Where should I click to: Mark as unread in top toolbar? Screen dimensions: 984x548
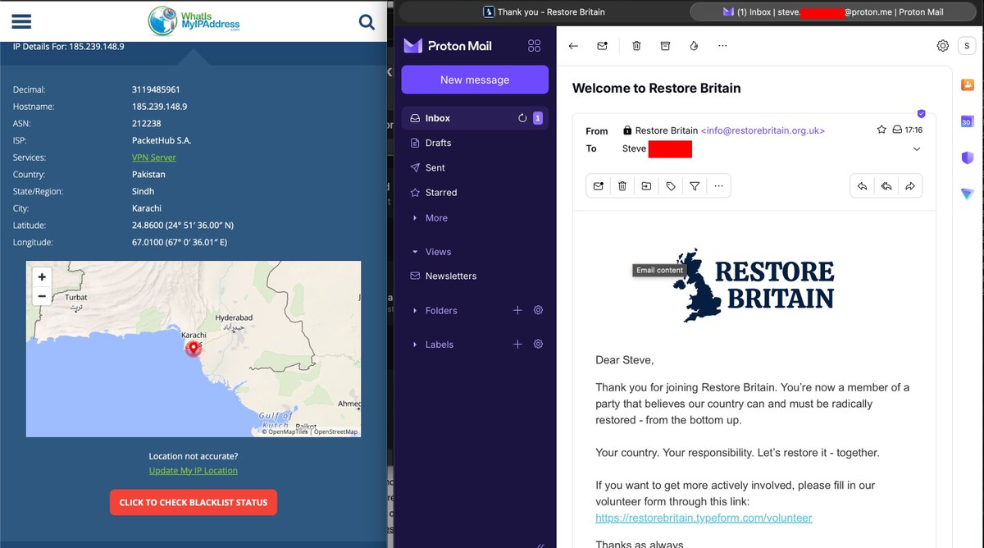(603, 46)
